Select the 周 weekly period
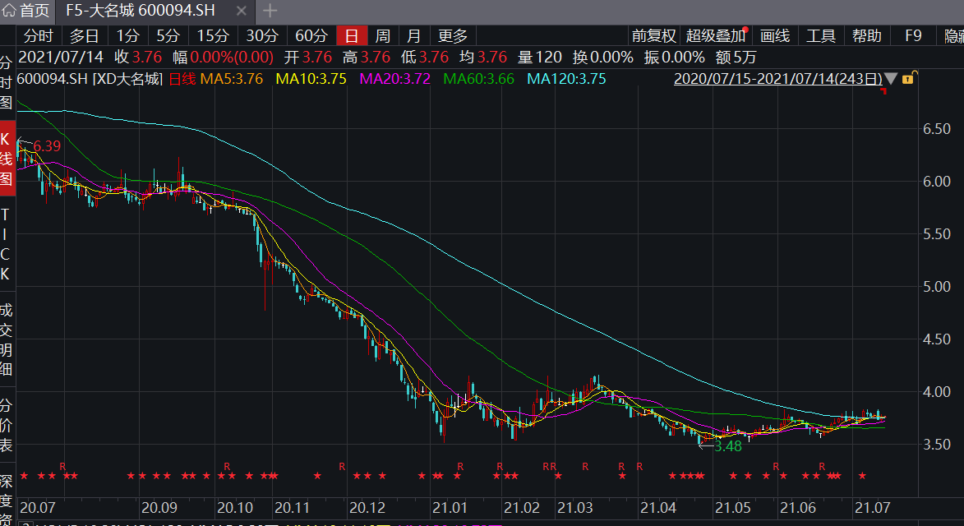The width and height of the screenshot is (964, 526). tap(383, 36)
